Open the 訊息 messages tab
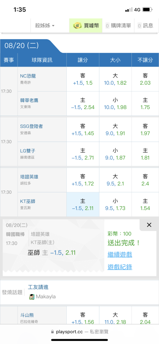Viewport: 159px width, 344px height. [145, 26]
